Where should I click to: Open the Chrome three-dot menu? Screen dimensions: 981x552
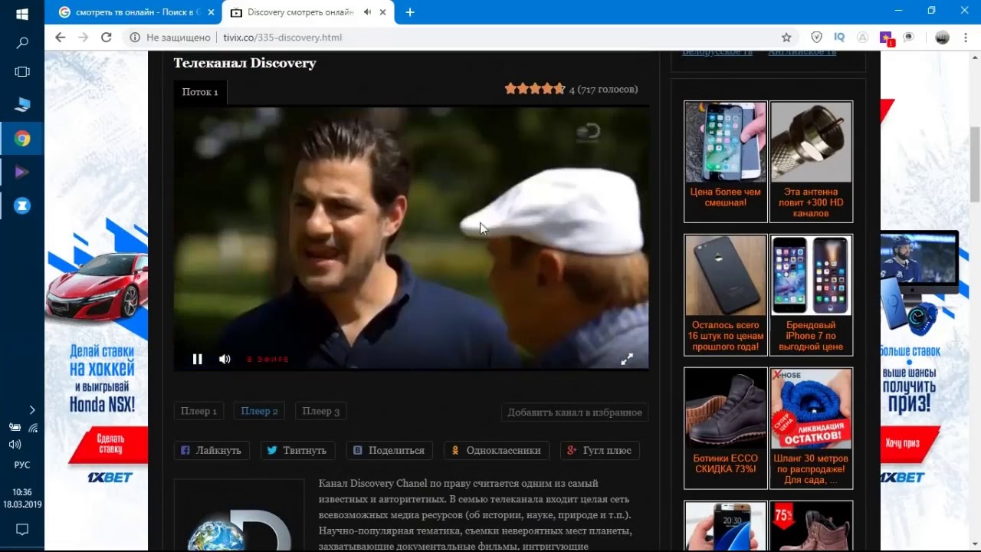point(966,37)
